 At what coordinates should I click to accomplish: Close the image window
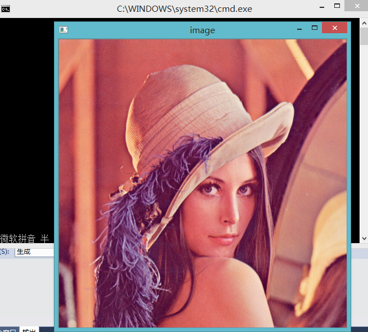334,28
